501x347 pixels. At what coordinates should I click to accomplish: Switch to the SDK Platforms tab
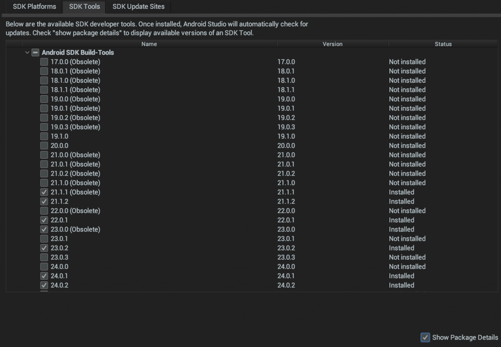[x=34, y=6]
